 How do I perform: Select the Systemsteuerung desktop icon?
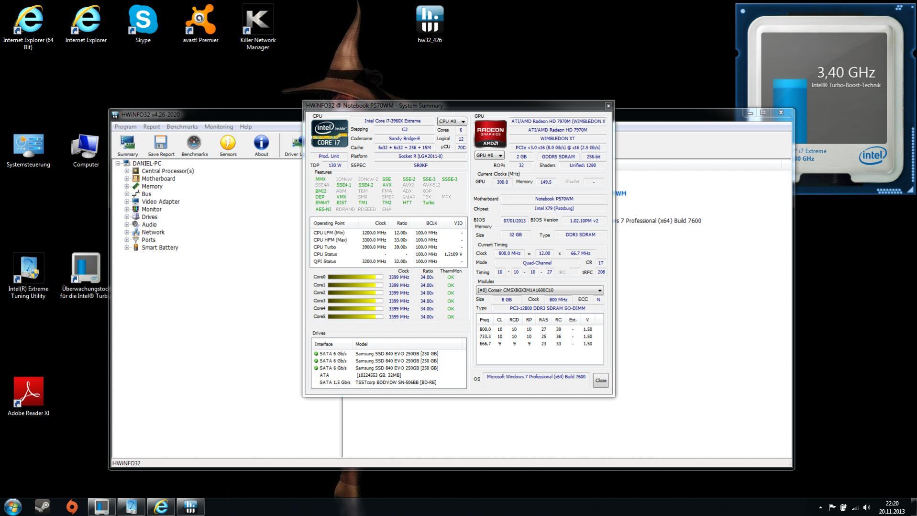28,151
